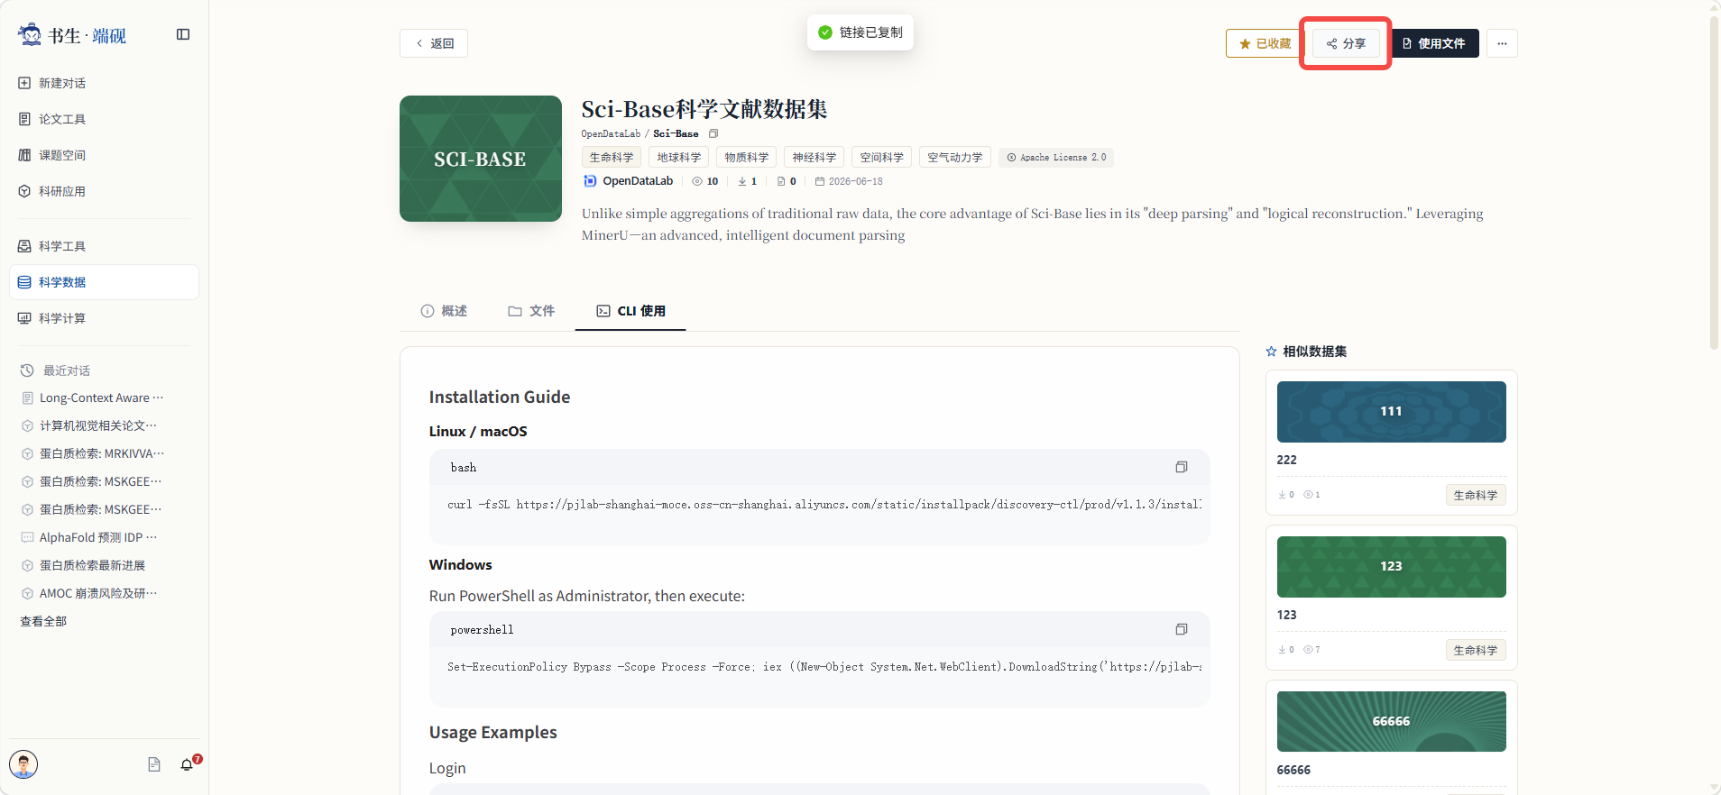This screenshot has width=1721, height=795.
Task: Open 论文工具 in sidebar
Action: tap(104, 119)
